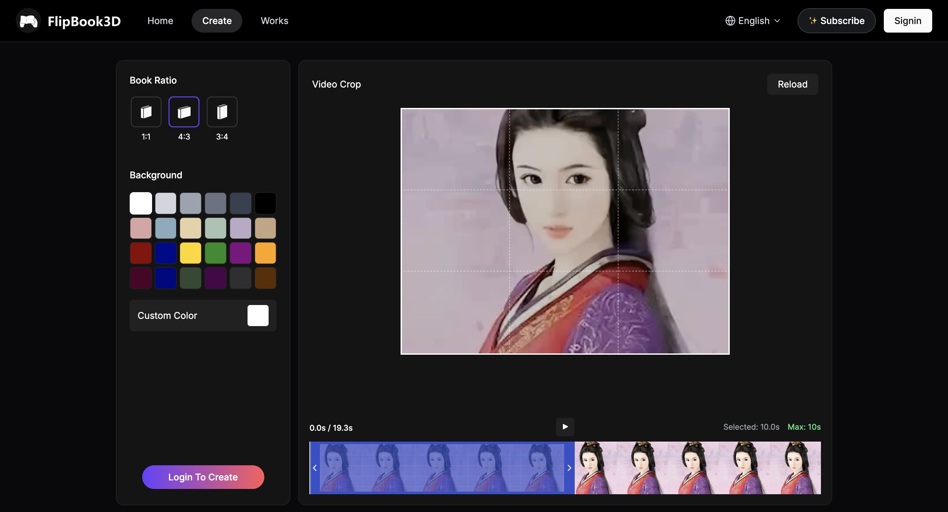Select the 3:4 book ratio icon
Viewport: 948px width, 512px height.
[222, 112]
